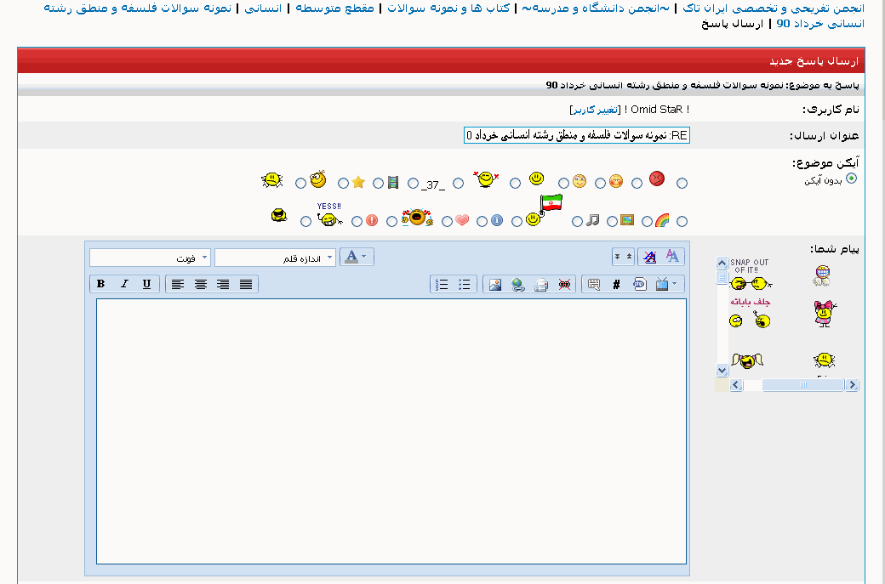
Task: Open the Iran Talk forum home breadcrumb
Action: pyautogui.click(x=774, y=9)
